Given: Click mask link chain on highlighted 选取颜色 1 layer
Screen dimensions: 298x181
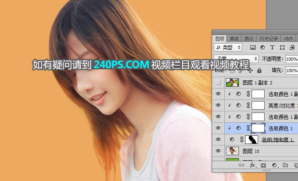Looking at the screenshot, I should 248,128.
